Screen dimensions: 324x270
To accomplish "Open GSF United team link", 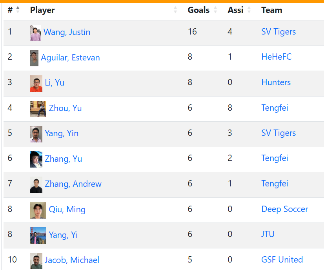I will [x=282, y=260].
